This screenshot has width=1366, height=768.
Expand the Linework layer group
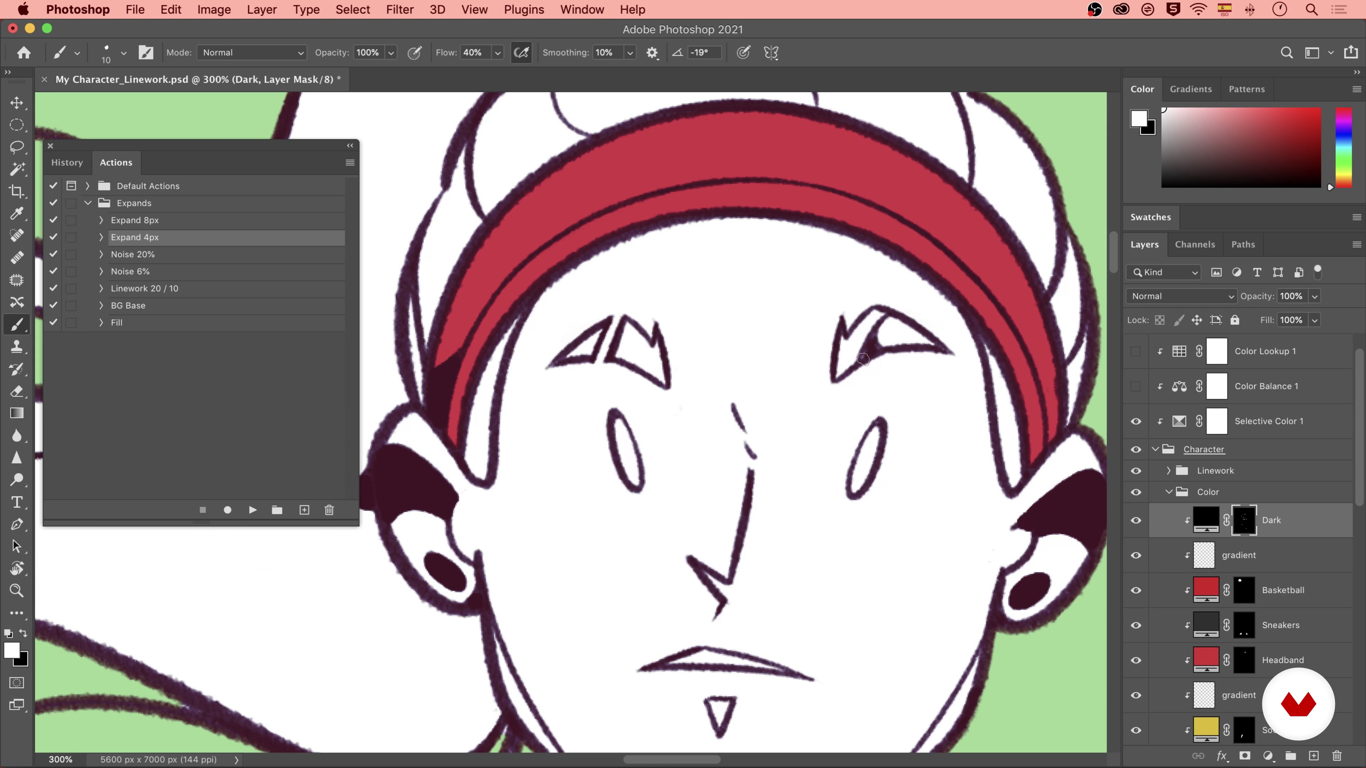pos(1169,471)
